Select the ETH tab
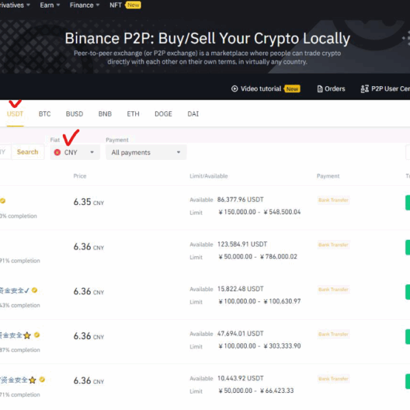410x410 pixels. 133,114
